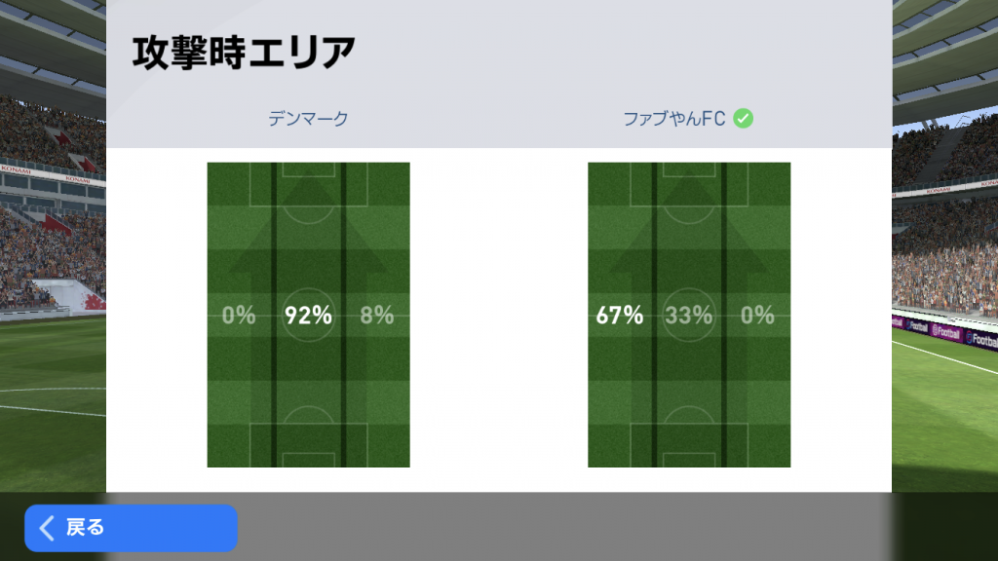The width and height of the screenshot is (998, 561).
Task: Tap the bottom penalty box on ファブやんFC's pitch
Action: coord(689,445)
